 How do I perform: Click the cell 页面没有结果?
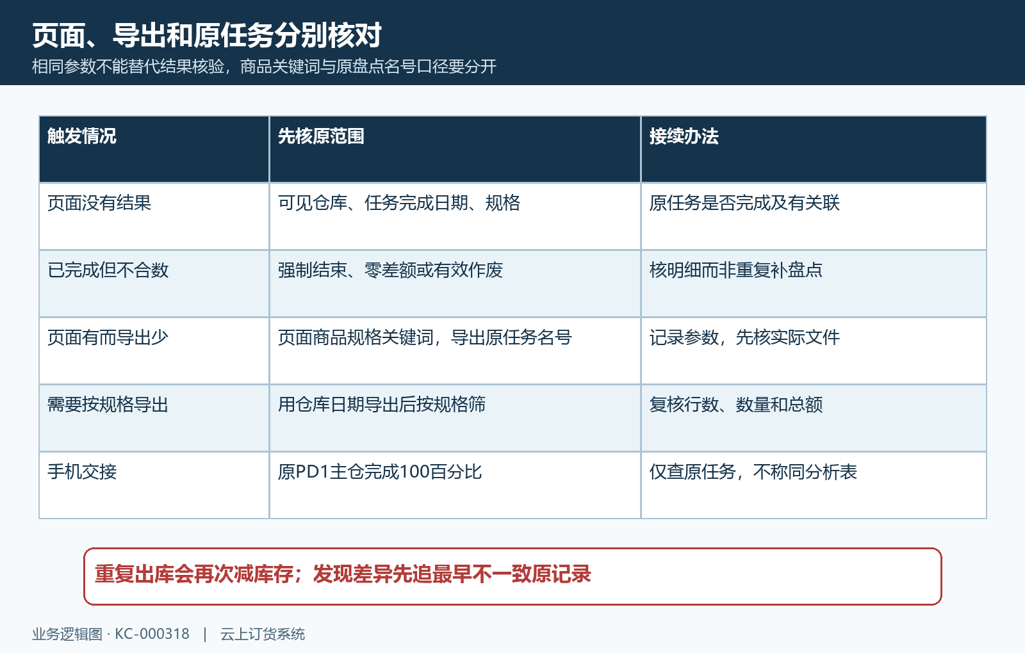tap(154, 216)
